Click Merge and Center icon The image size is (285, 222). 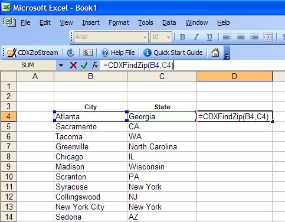pyautogui.click(x=268, y=37)
